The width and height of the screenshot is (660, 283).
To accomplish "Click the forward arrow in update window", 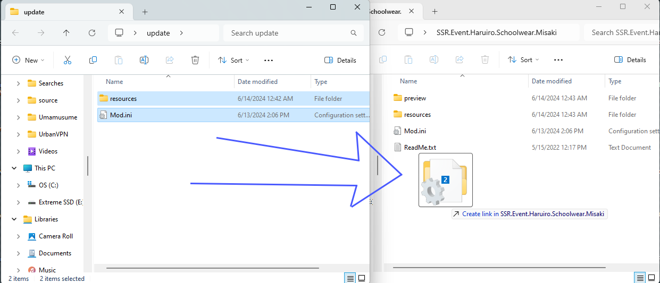I will click(41, 33).
